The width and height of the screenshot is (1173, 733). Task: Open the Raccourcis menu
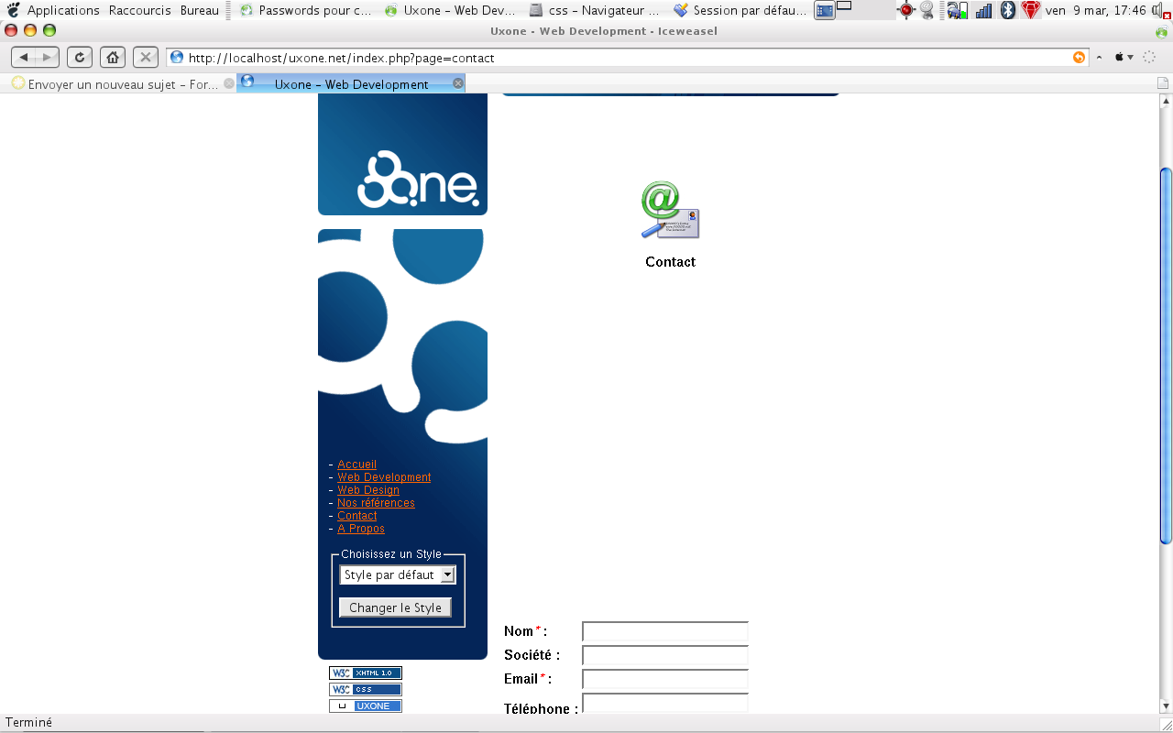[x=139, y=10]
